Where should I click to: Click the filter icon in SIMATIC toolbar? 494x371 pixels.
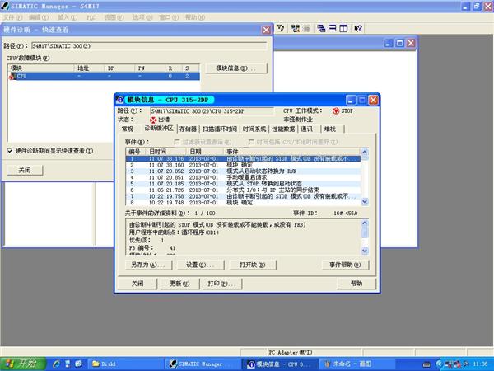pos(281,29)
